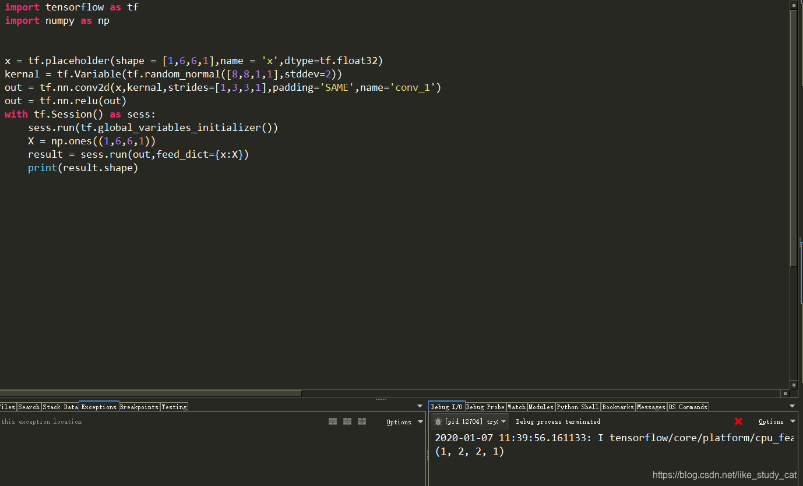
Task: Click the 'print(result.shape)' line
Action: pyautogui.click(x=83, y=168)
